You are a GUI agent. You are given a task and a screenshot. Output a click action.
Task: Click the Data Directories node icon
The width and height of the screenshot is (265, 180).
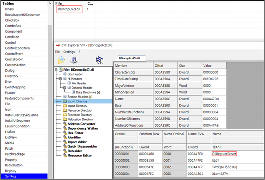click(x=73, y=92)
